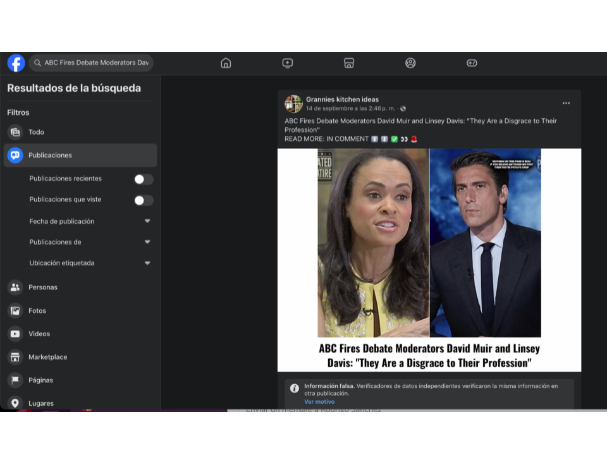This screenshot has width=607, height=455.
Task: Open the Grannies kitchen ideas page name
Action: tap(342, 99)
